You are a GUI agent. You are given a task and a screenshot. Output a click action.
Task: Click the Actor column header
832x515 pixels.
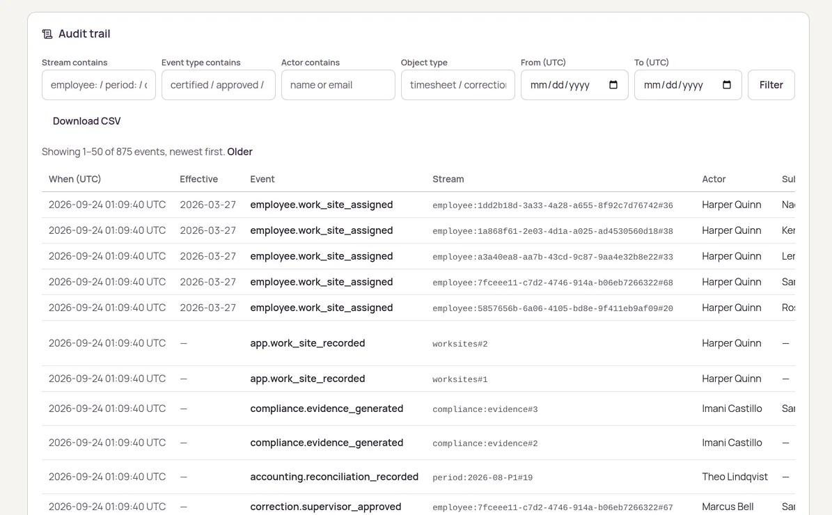(x=714, y=180)
